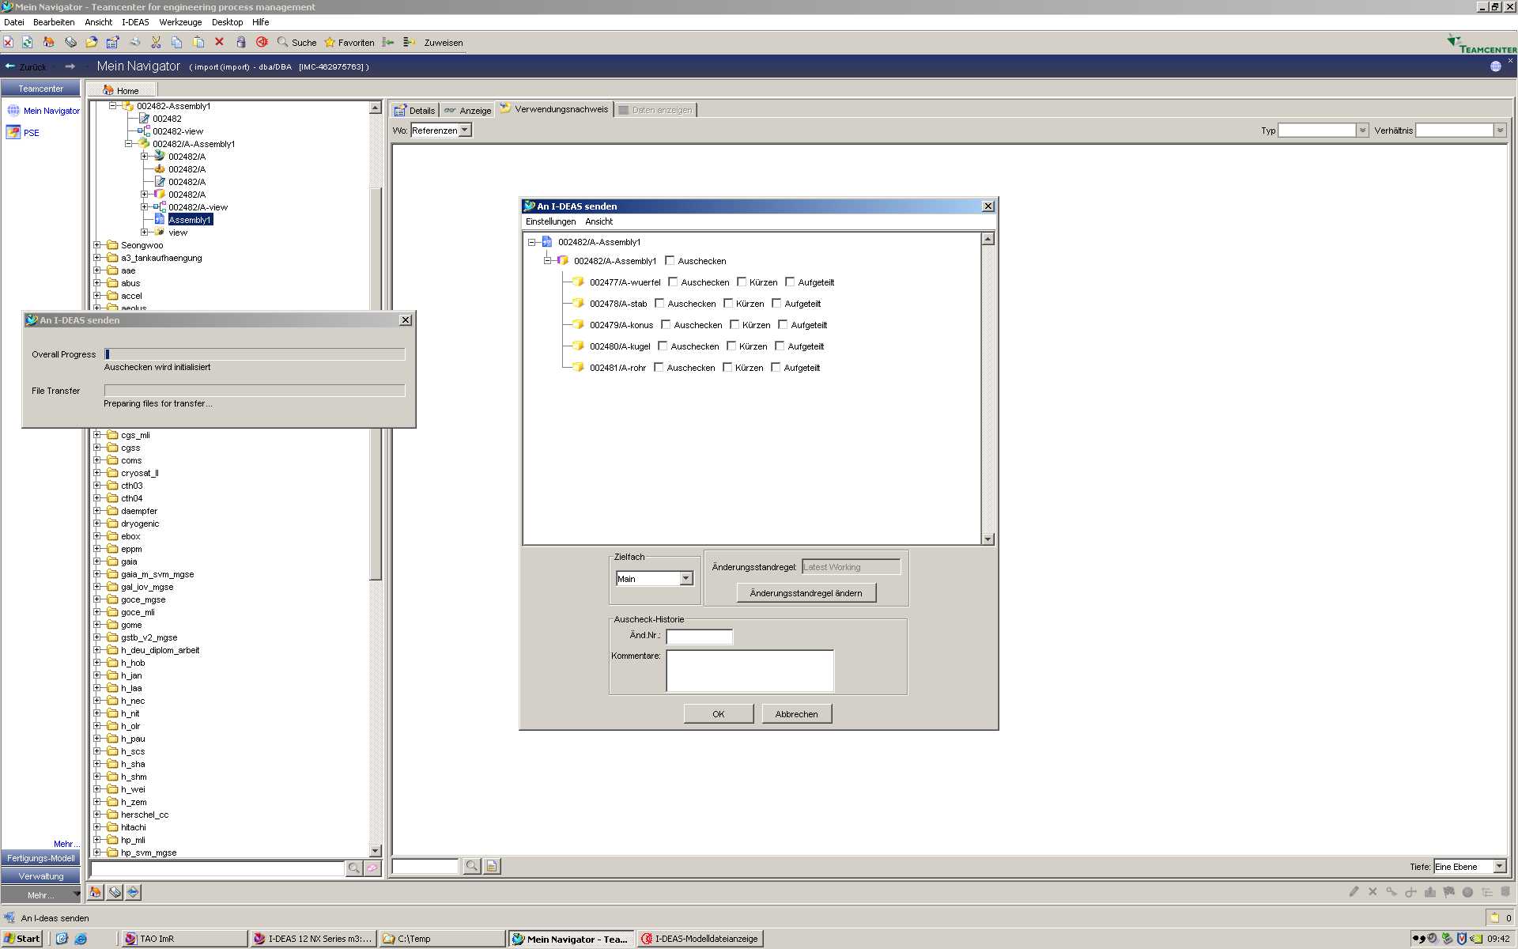Open the Werkzeuge menu
Image resolution: width=1518 pixels, height=949 pixels.
(x=180, y=22)
